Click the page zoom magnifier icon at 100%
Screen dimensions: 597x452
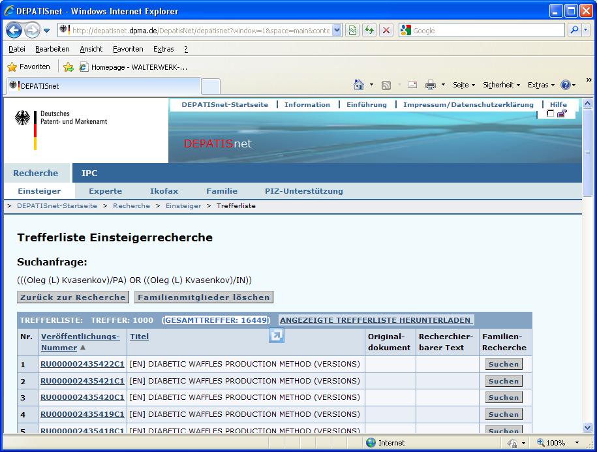(541, 442)
